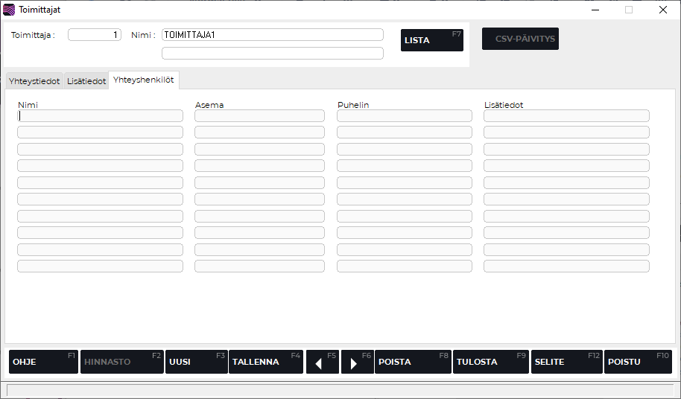Click the application logo in title bar
The width and height of the screenshot is (681, 399).
[9, 10]
